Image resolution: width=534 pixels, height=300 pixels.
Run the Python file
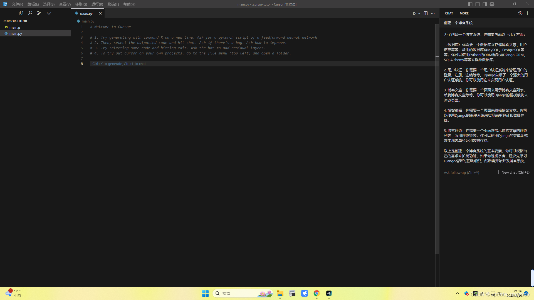tap(414, 13)
